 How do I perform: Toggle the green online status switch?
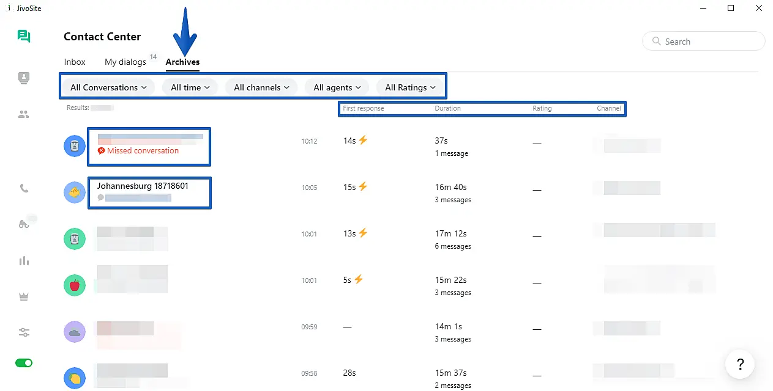pos(24,363)
